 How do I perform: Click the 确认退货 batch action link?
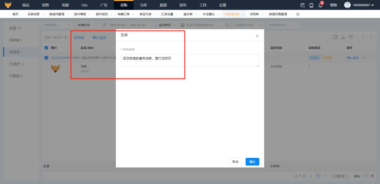[x=99, y=37]
